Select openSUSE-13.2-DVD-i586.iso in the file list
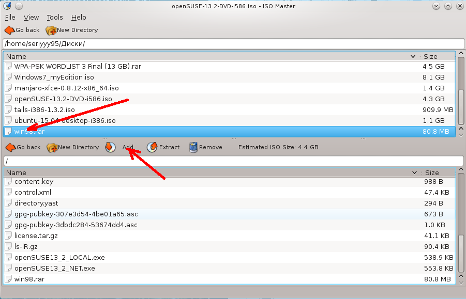The width and height of the screenshot is (466, 299). click(229, 99)
